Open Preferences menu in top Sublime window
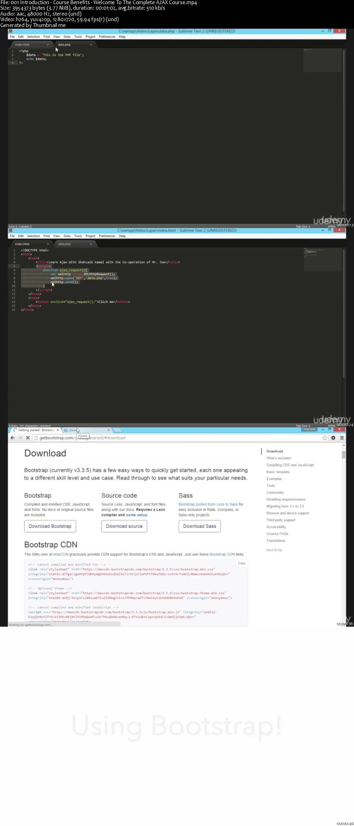This screenshot has width=354, height=826. pyautogui.click(x=107, y=37)
